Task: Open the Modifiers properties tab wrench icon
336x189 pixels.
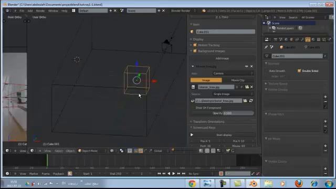Action: [302, 39]
